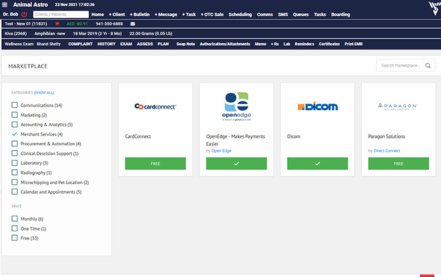Check the Marketing (2) category
441x277 pixels.
click(14, 115)
